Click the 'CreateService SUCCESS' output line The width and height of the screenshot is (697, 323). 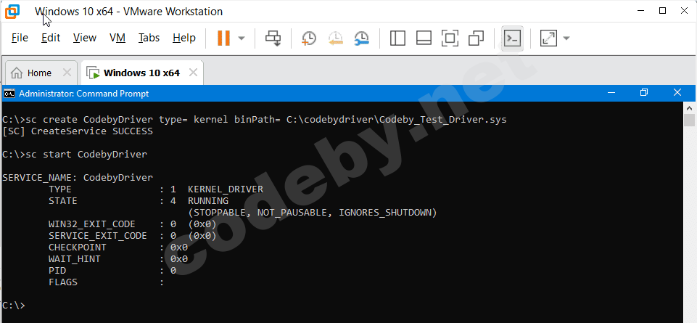78,131
